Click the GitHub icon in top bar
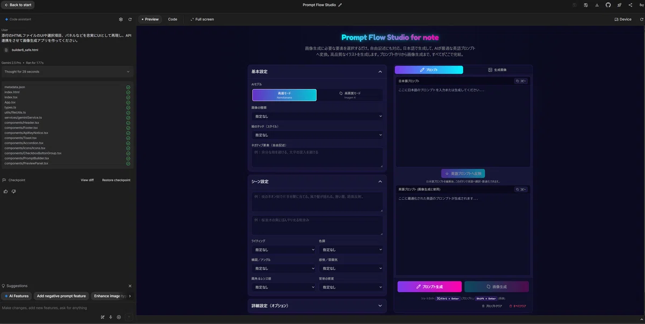Screen dimensions: 645x324 pos(608,5)
